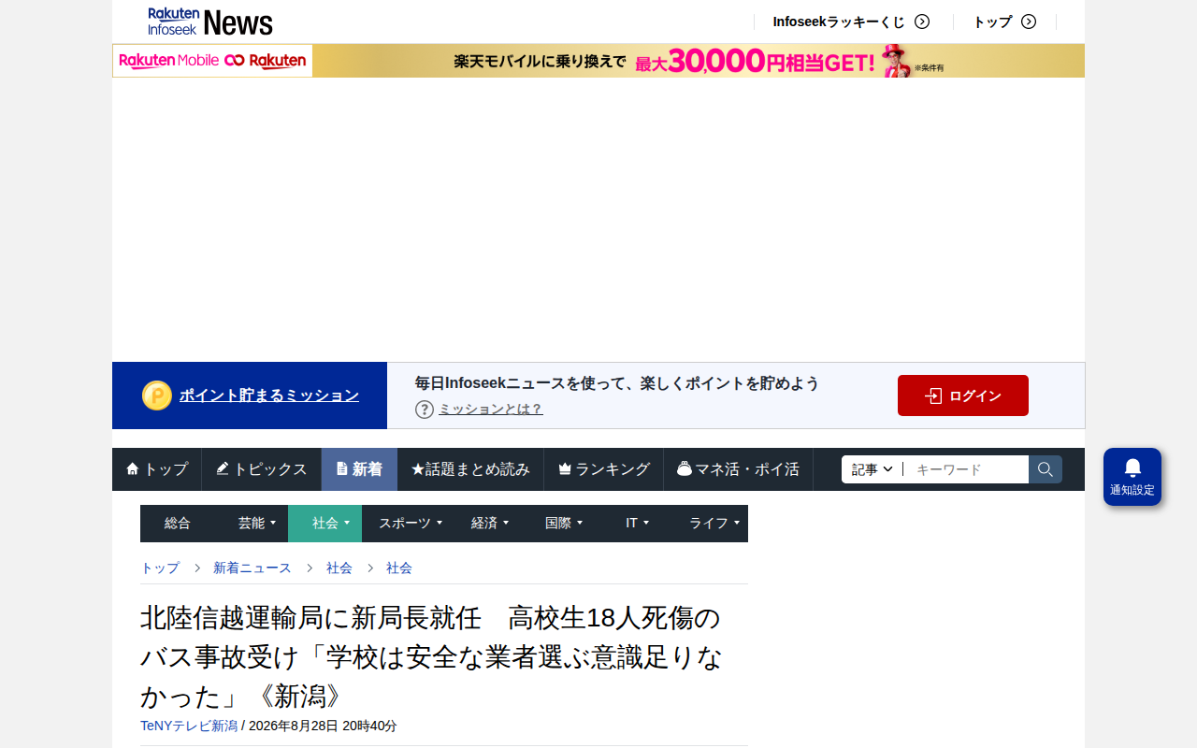Click the gold point coin icon
Screen dimensions: 1197x748
[157, 396]
